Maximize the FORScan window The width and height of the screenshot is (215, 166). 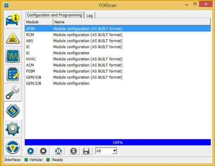pyautogui.click(x=195, y=4)
